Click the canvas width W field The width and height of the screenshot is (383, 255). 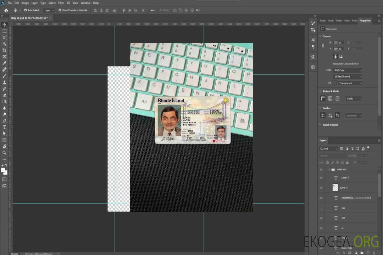click(338, 42)
